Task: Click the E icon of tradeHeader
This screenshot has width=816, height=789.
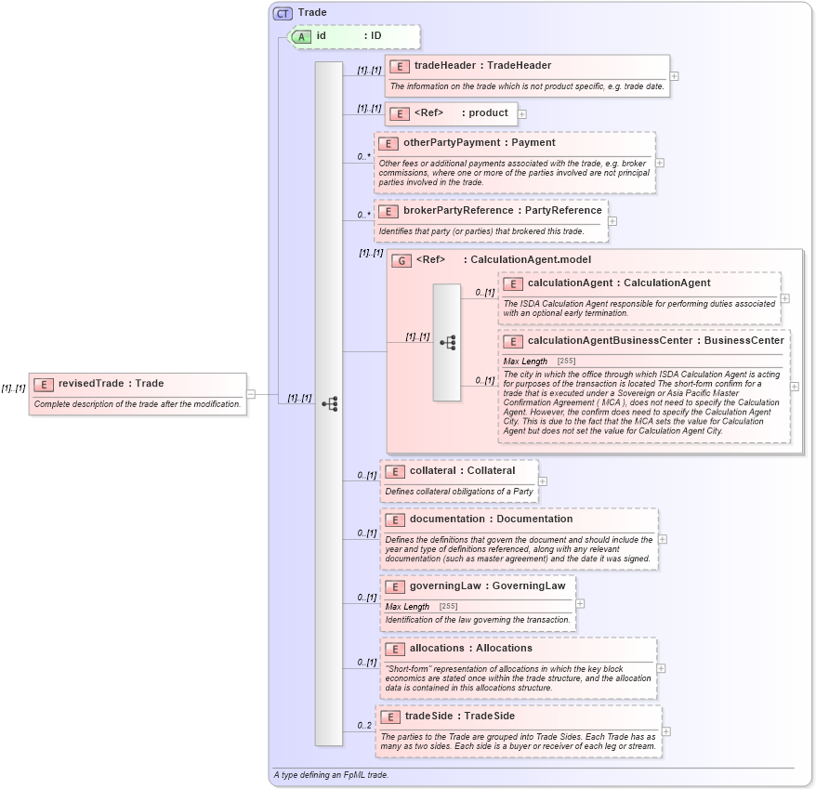Action: (399, 66)
